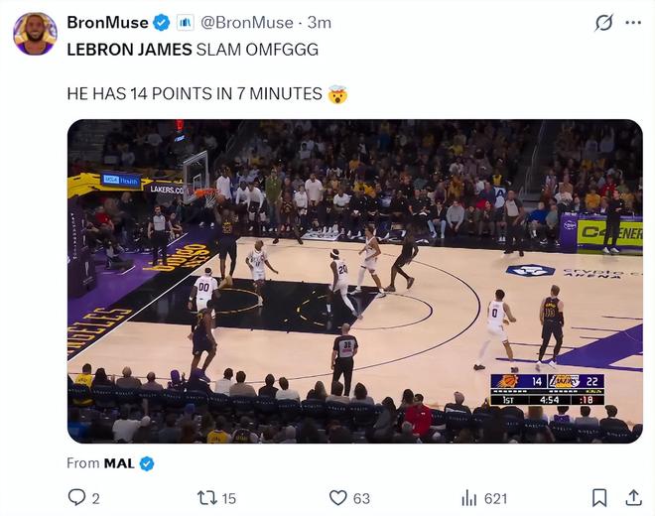The height and width of the screenshot is (516, 655).
Task: Click the affiliate badge after the verified checkmark
Action: 185,22
